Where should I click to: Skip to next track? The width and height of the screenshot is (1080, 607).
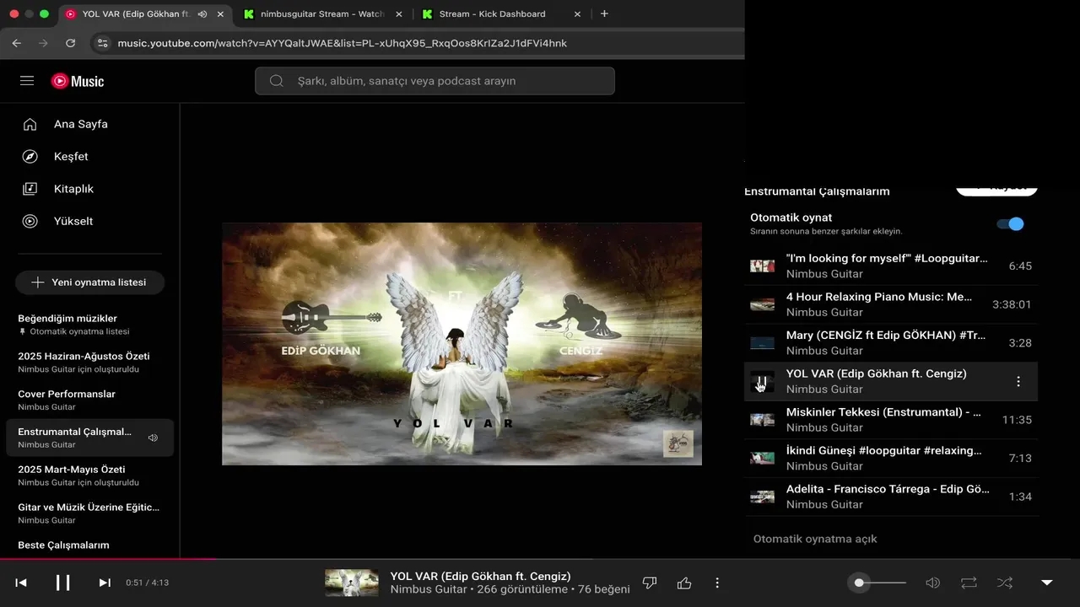tap(105, 583)
